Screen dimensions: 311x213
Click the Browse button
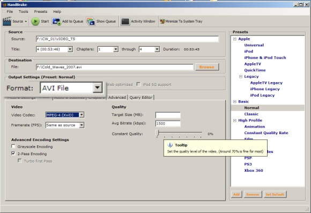click(206, 67)
